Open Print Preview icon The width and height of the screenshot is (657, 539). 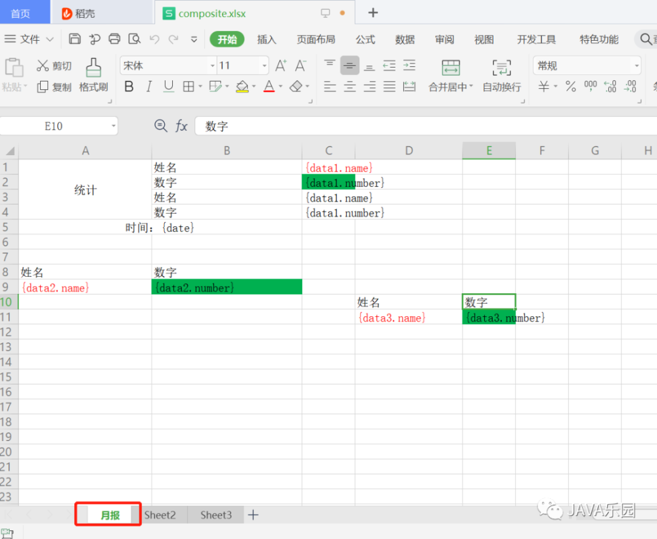(135, 39)
